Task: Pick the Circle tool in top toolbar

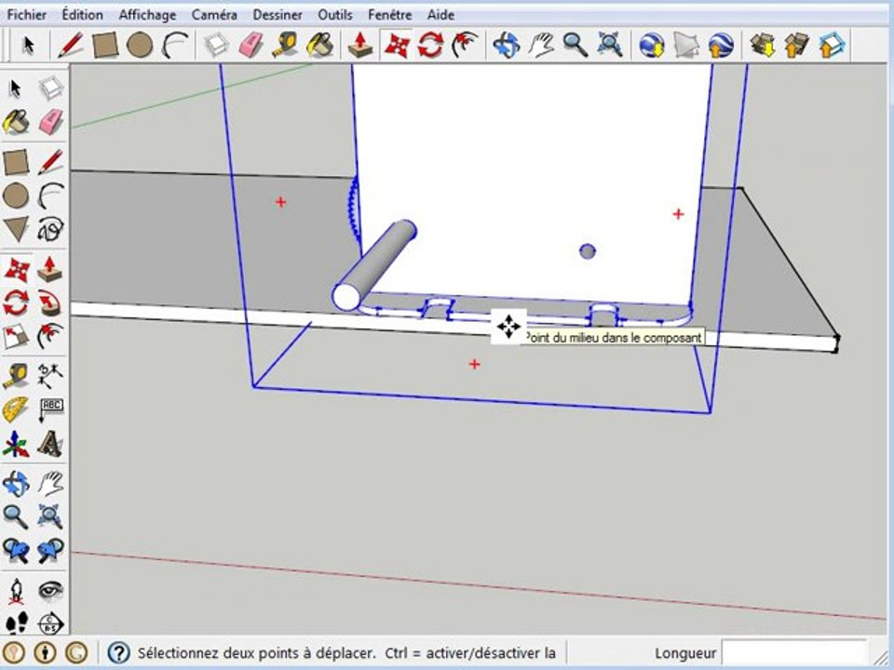Action: [140, 45]
